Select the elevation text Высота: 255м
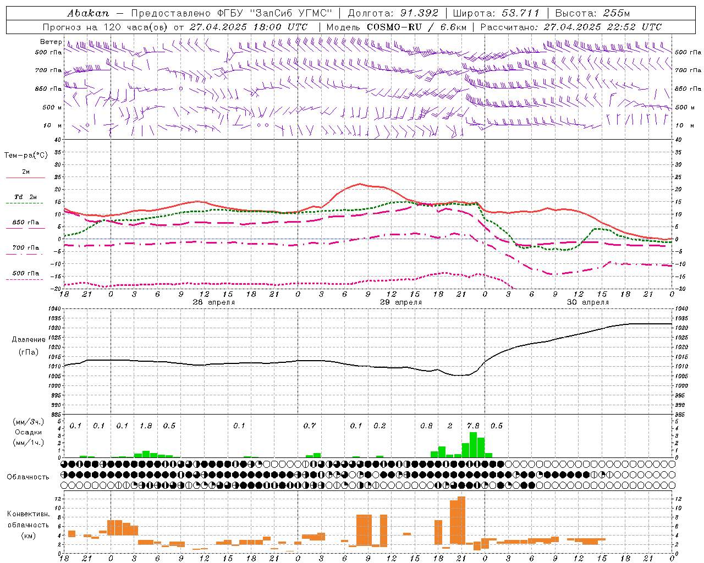The width and height of the screenshot is (704, 563). pyautogui.click(x=592, y=13)
